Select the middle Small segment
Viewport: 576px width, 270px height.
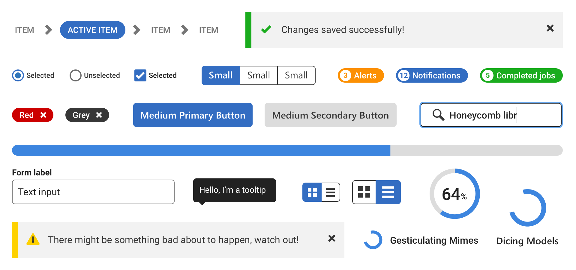coord(258,75)
